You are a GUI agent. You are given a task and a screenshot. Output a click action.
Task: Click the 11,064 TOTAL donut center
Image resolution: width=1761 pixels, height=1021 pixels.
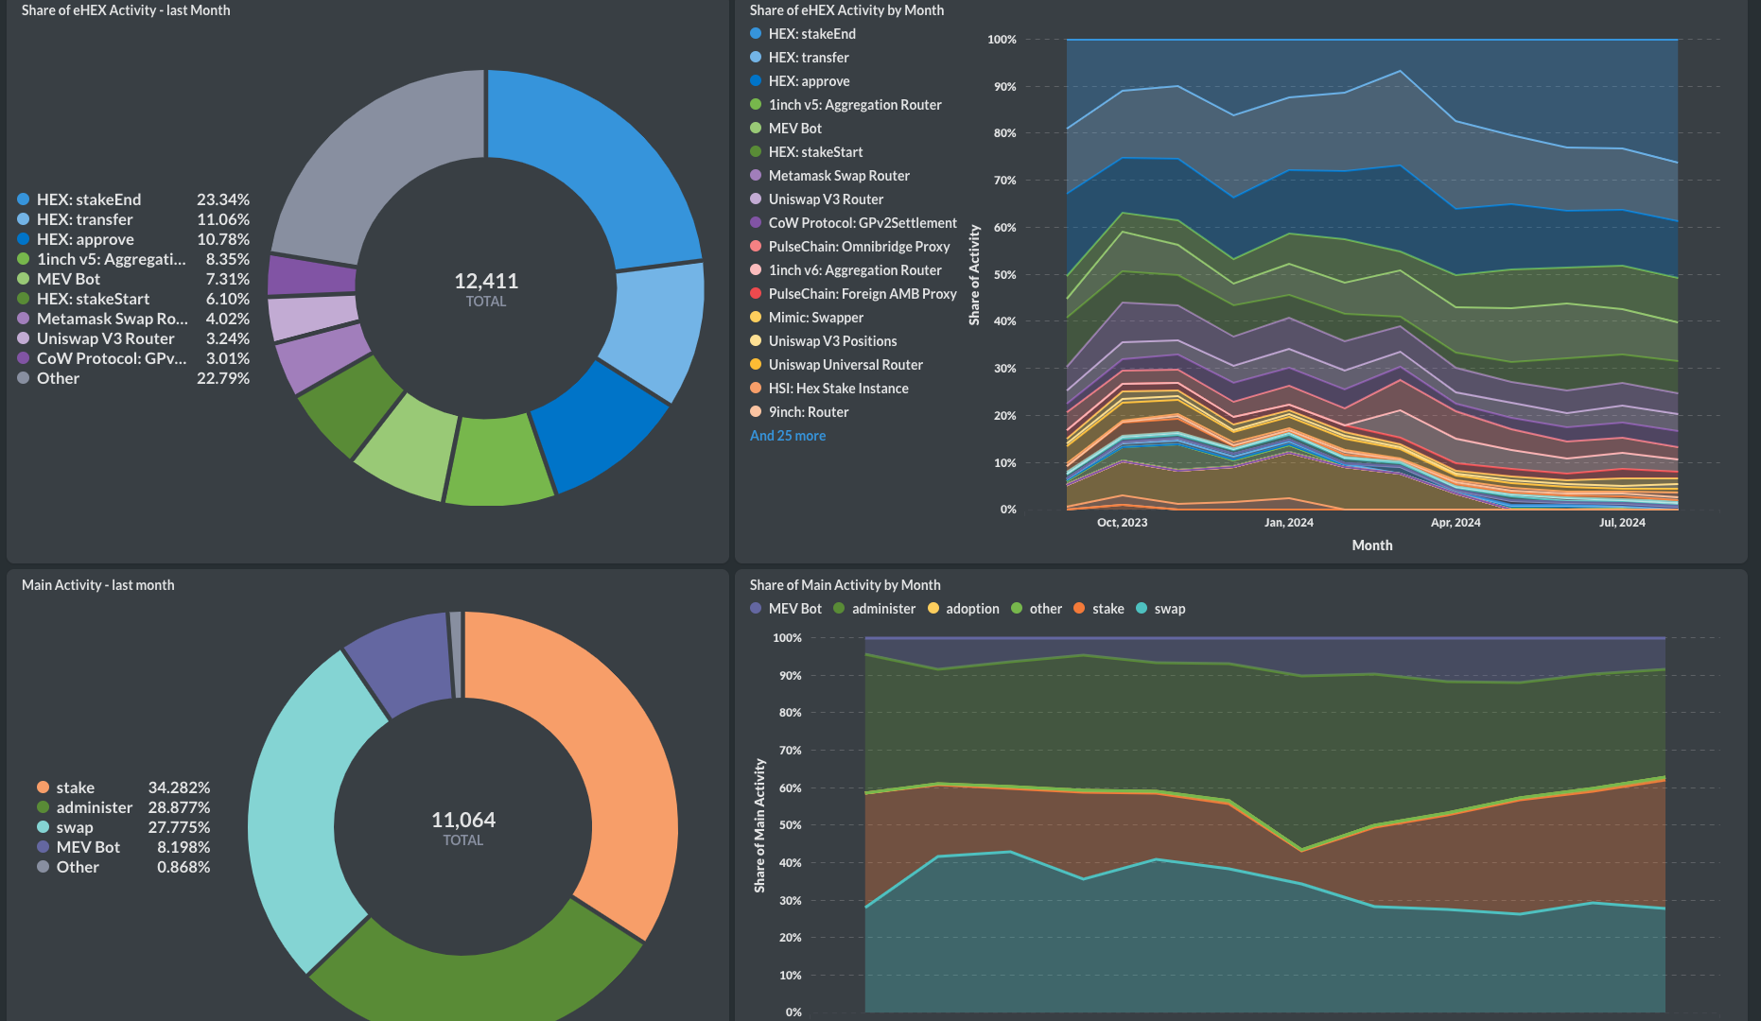click(x=463, y=828)
